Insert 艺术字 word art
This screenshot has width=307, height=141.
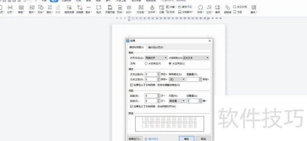[x=152, y=9]
